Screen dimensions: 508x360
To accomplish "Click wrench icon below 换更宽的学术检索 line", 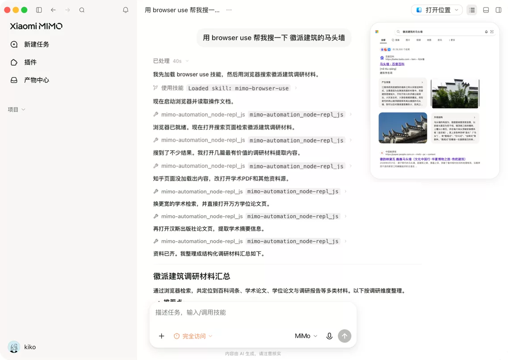I will pyautogui.click(x=156, y=216).
